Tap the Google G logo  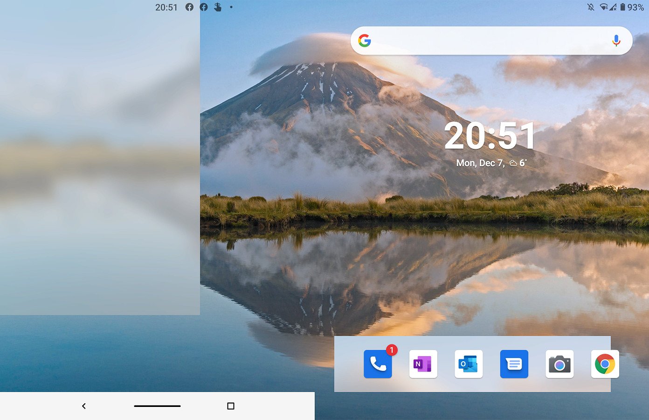[365, 41]
